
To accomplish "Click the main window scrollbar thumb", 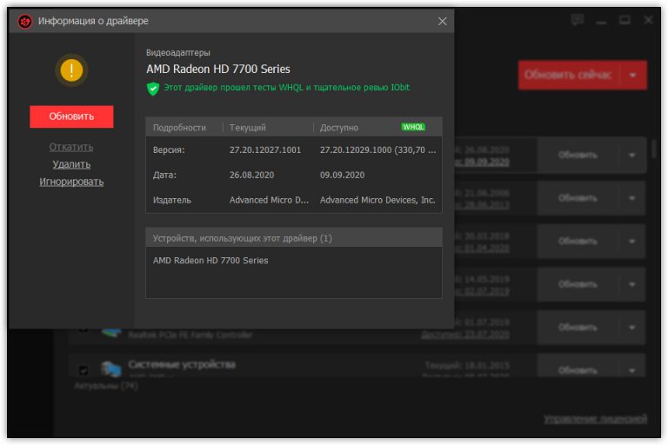I will click(653, 149).
